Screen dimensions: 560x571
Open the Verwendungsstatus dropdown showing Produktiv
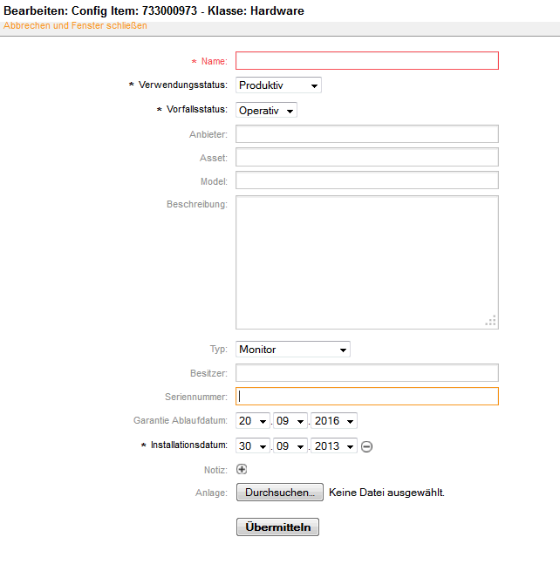click(278, 85)
